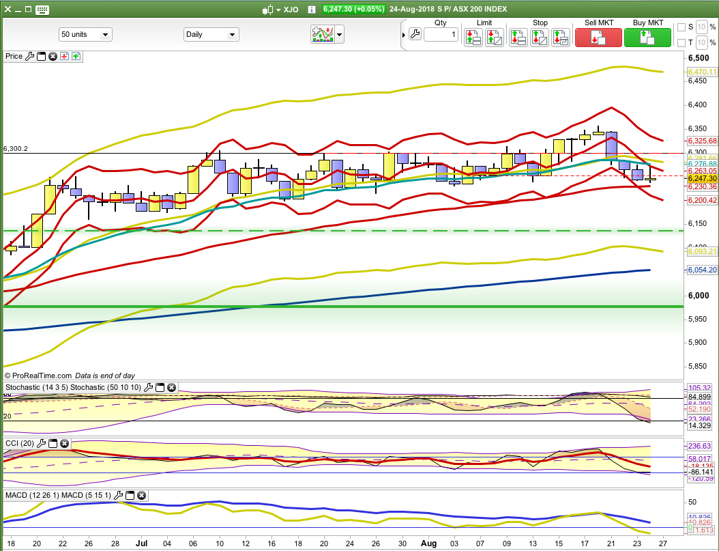Enable the T (target) checkbox

coord(681,42)
